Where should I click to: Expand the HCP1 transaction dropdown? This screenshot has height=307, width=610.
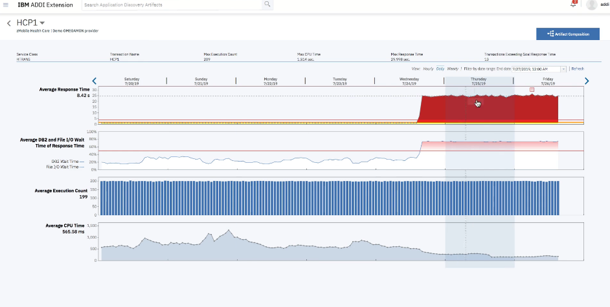click(x=43, y=23)
